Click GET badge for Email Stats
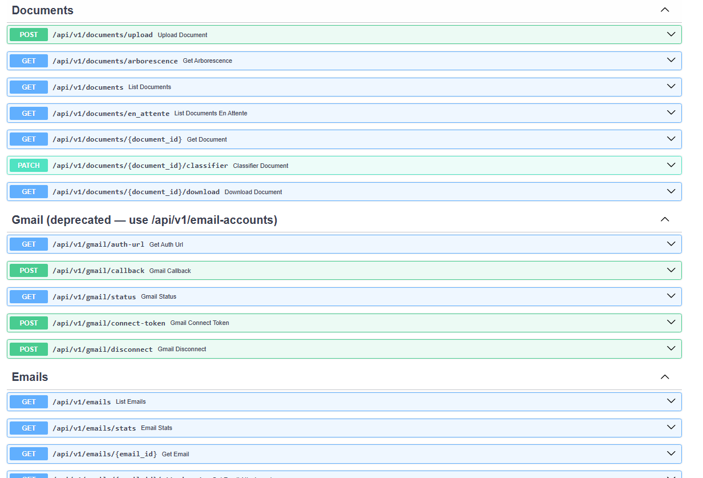Image resolution: width=703 pixels, height=478 pixels. [x=29, y=428]
